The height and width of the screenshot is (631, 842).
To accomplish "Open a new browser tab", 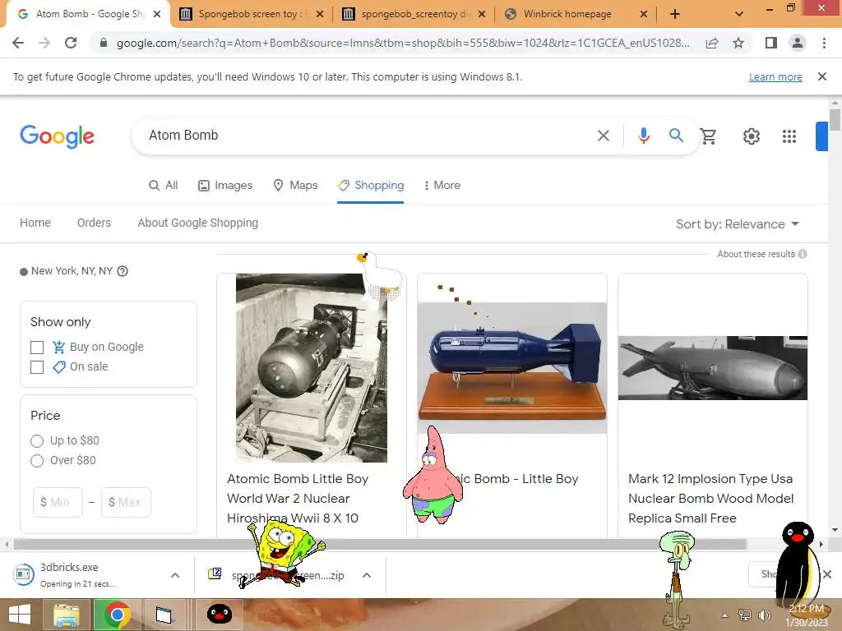I will pos(675,15).
